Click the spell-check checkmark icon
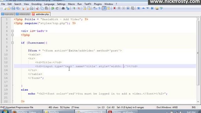201x113 pixels. 161,8
